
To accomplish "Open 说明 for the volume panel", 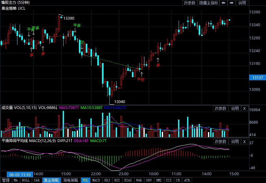I will point(235,108).
